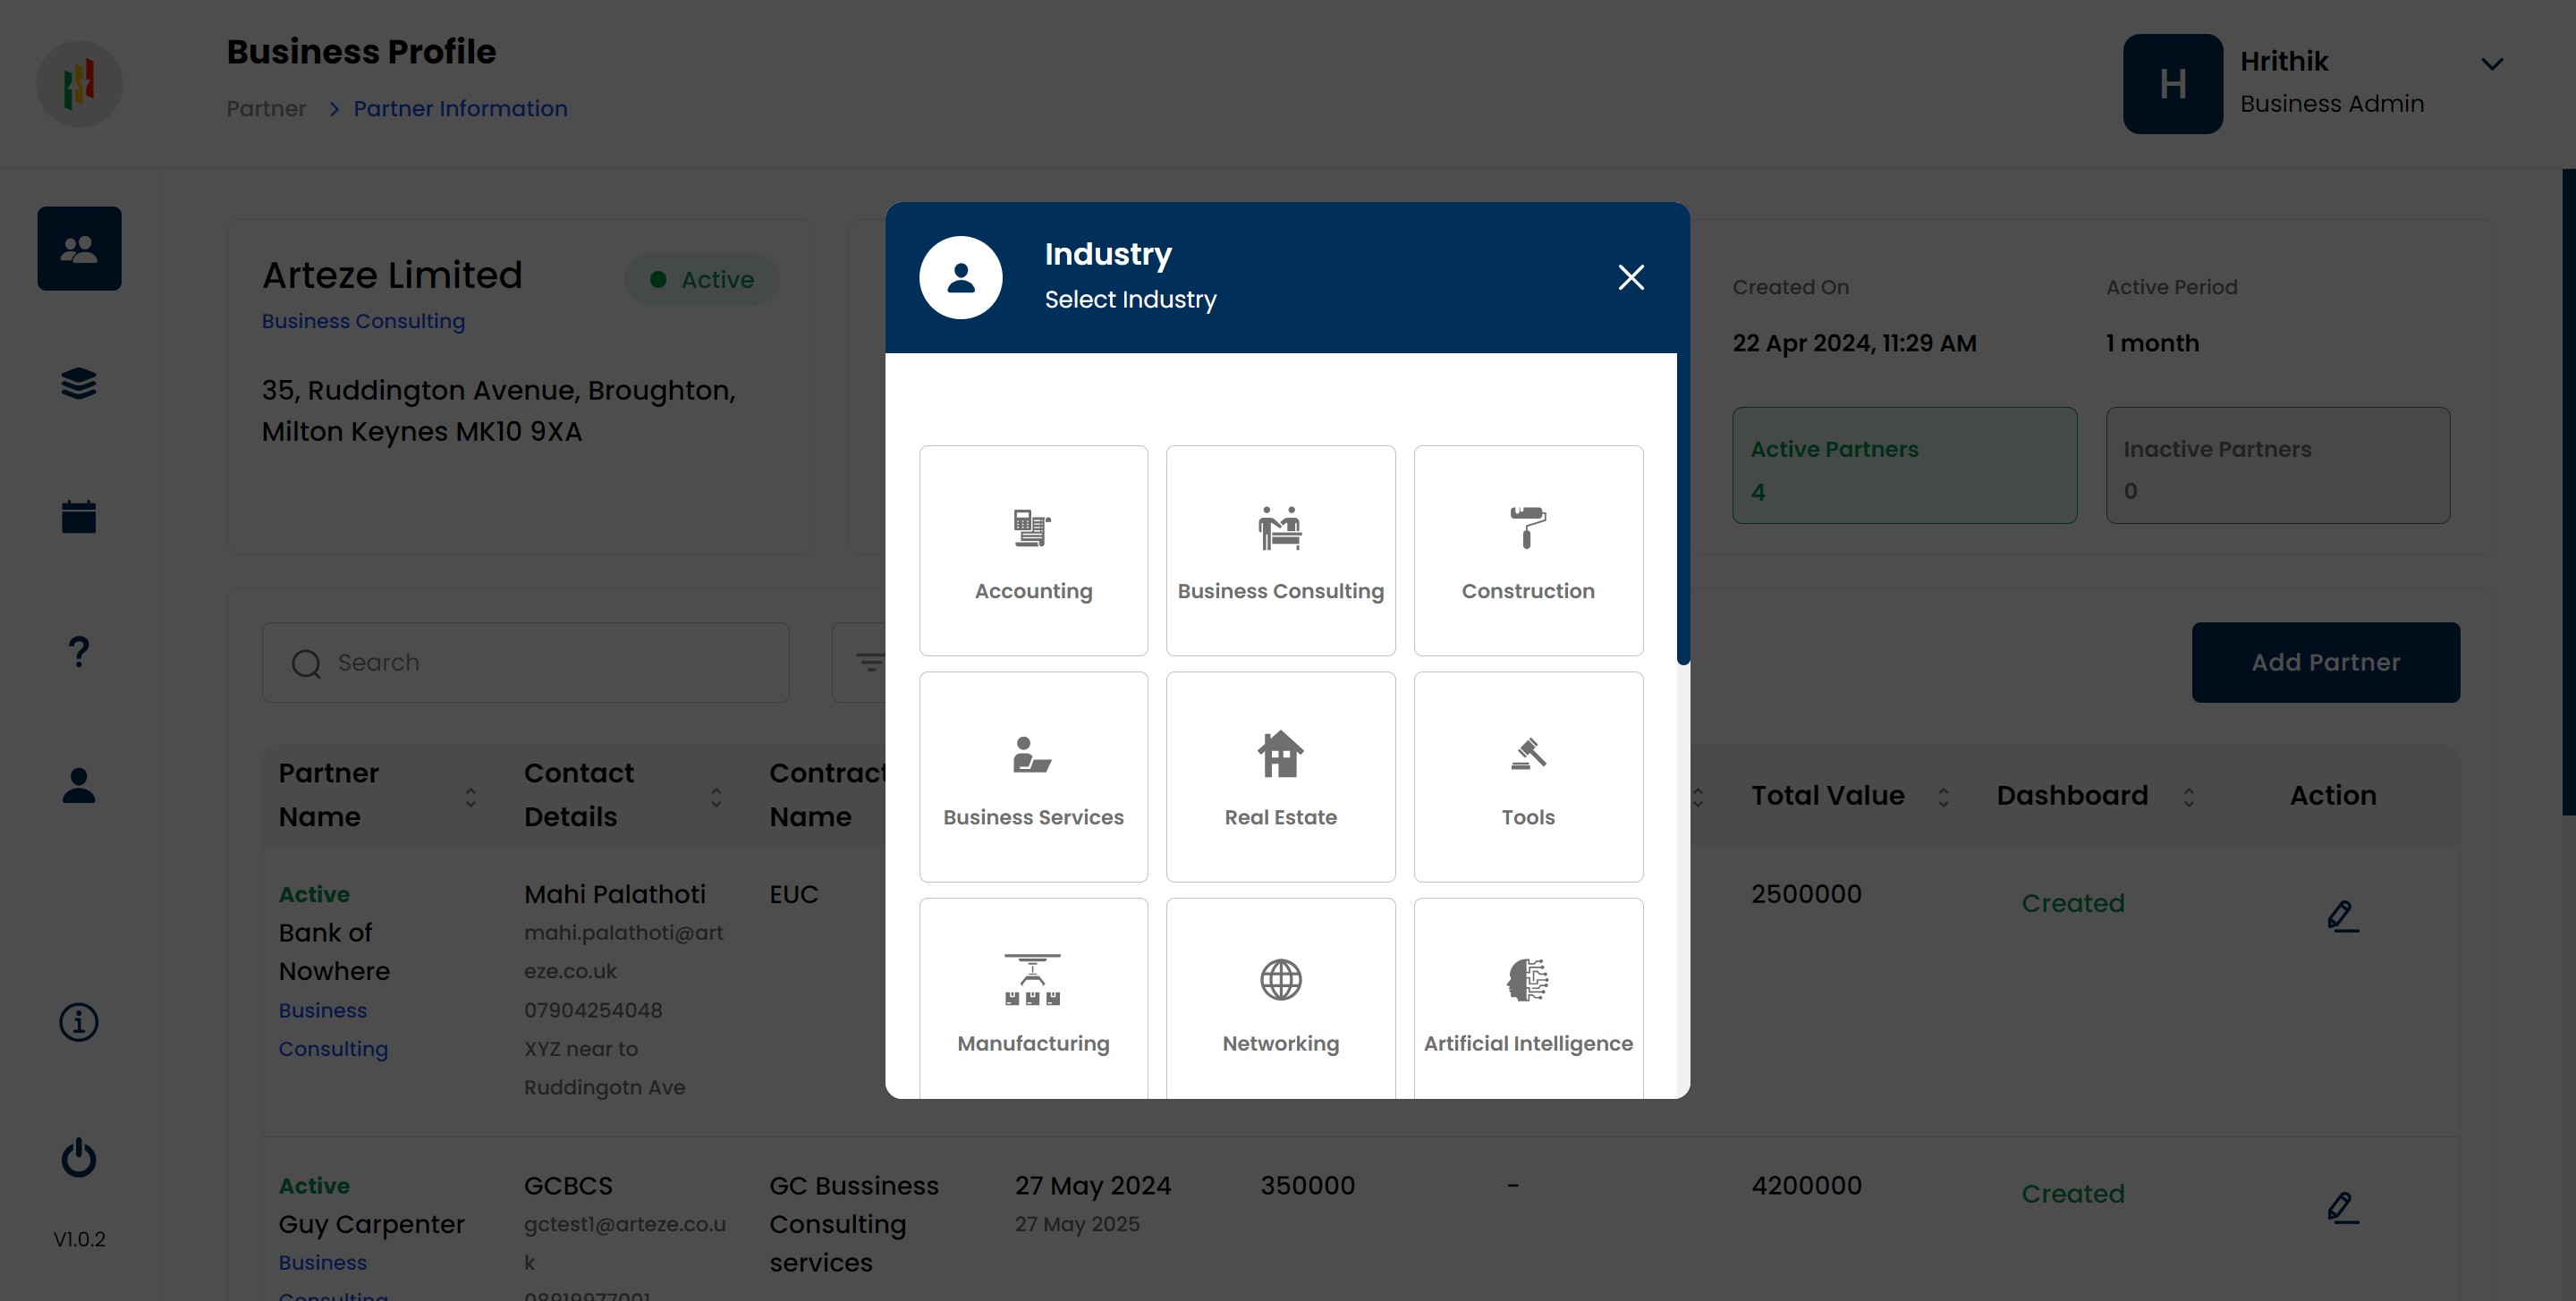Close the Industry dialog
Viewport: 2576px width, 1301px height.
coord(1630,277)
